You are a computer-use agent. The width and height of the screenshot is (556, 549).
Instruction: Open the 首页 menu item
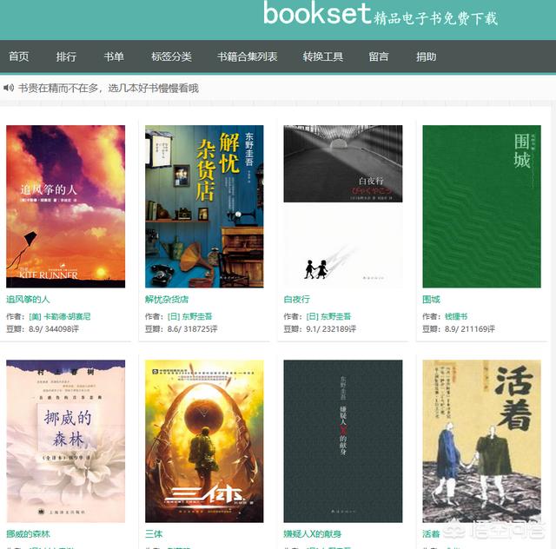click(19, 56)
